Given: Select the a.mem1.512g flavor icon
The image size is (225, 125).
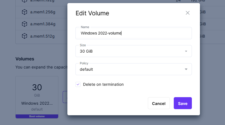Looking at the screenshot, I should point(25,36).
